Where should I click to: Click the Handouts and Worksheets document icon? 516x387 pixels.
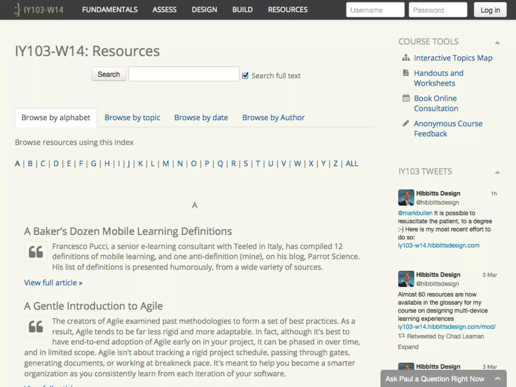(x=406, y=73)
